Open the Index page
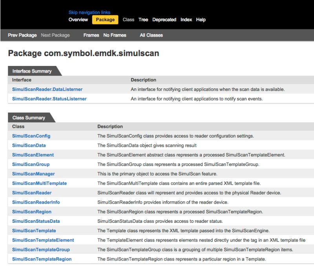Screen dimensions: 314x266 186,20
